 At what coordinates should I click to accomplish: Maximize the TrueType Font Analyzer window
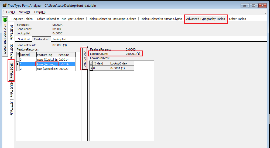coord(254,5)
